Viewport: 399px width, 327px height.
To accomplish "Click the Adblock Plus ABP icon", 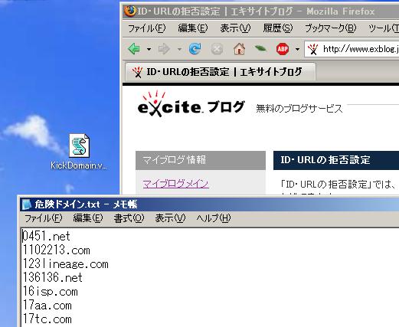I will point(283,49).
